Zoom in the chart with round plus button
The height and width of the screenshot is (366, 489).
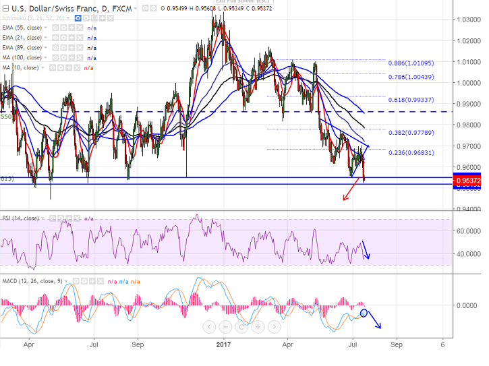[x=258, y=327]
